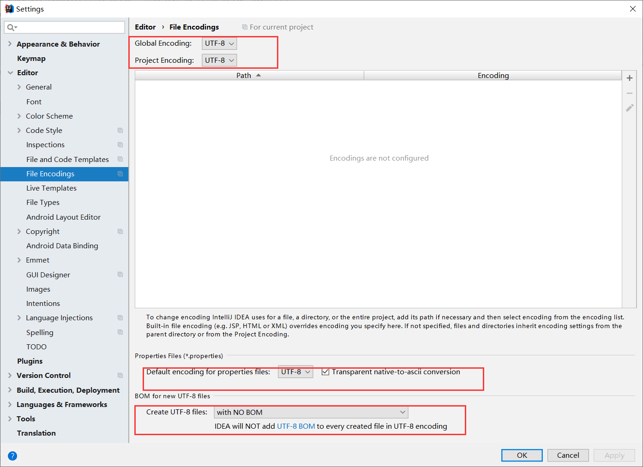The width and height of the screenshot is (643, 467).
Task: Expand the General node
Action: 19,87
